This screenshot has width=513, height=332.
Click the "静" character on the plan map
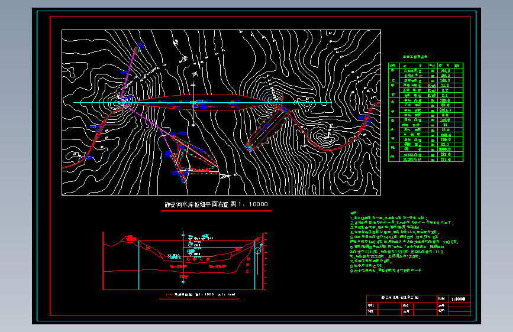(175, 43)
